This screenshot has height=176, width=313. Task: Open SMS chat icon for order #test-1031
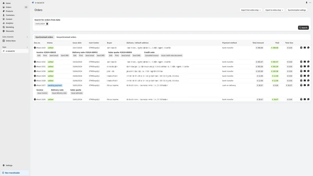tap(308, 66)
